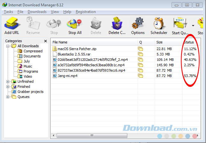
Task: Select Grabber projects in the tree
Action: 31,92
